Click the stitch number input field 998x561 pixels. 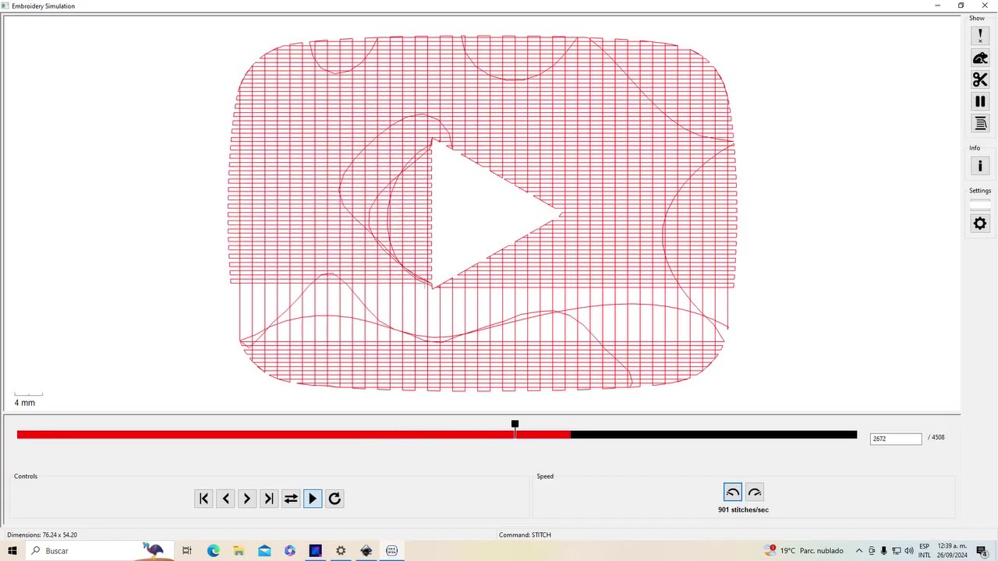896,439
